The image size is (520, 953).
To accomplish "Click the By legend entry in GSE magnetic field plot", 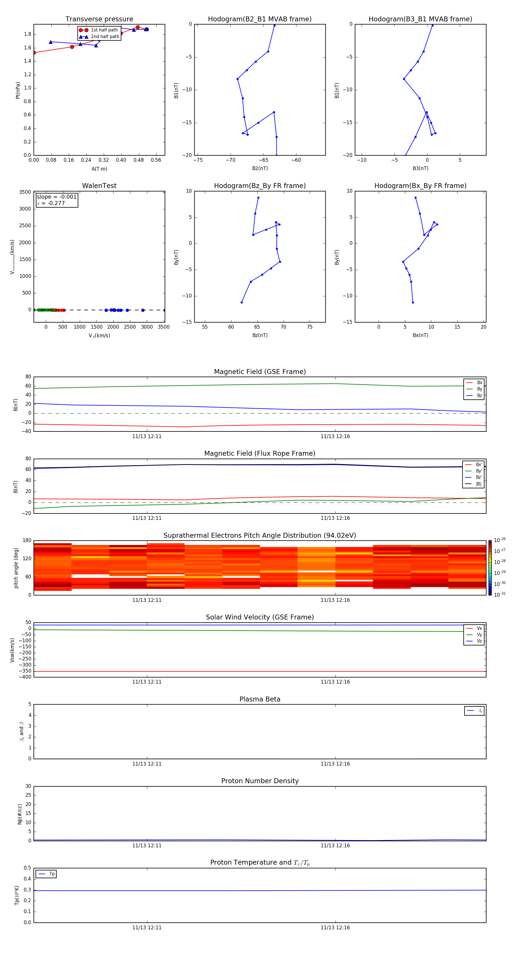I will pyautogui.click(x=474, y=389).
